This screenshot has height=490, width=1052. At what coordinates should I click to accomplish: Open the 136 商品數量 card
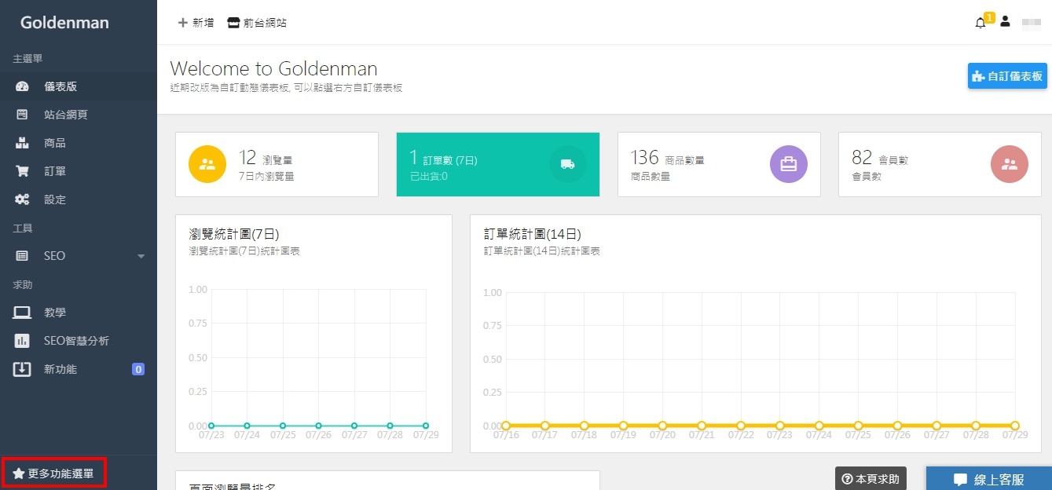pyautogui.click(x=720, y=164)
